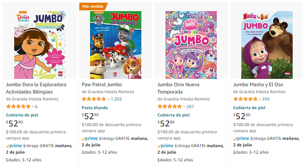
Task: Open Paw Patrol Jumbo title link
Action: tap(102, 84)
